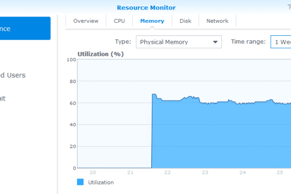Click the Type dropdown arrow

pos(215,42)
